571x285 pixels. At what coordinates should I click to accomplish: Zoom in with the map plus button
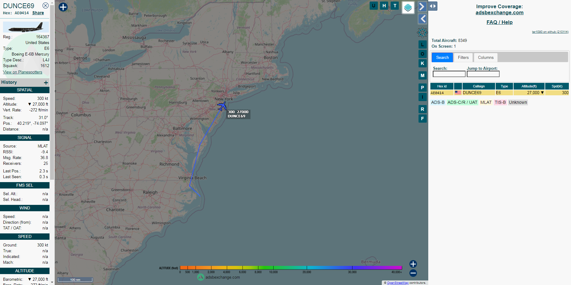click(x=413, y=264)
